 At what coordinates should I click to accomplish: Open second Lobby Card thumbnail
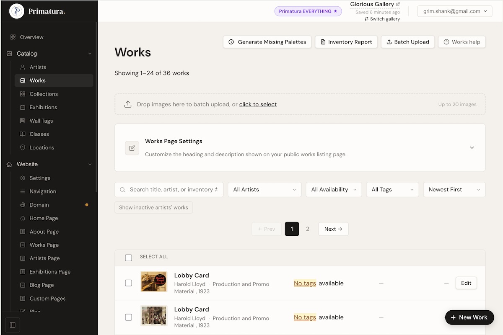tap(154, 316)
